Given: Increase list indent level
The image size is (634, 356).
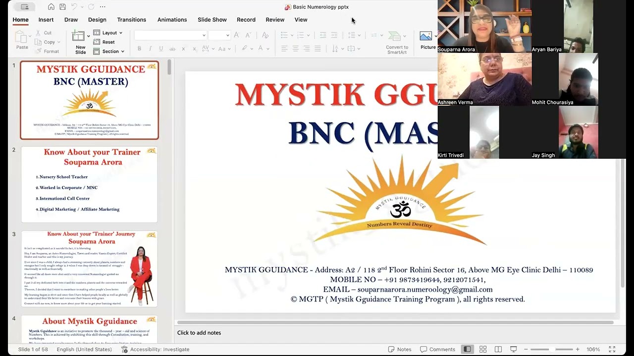Looking at the screenshot, I should click(334, 35).
